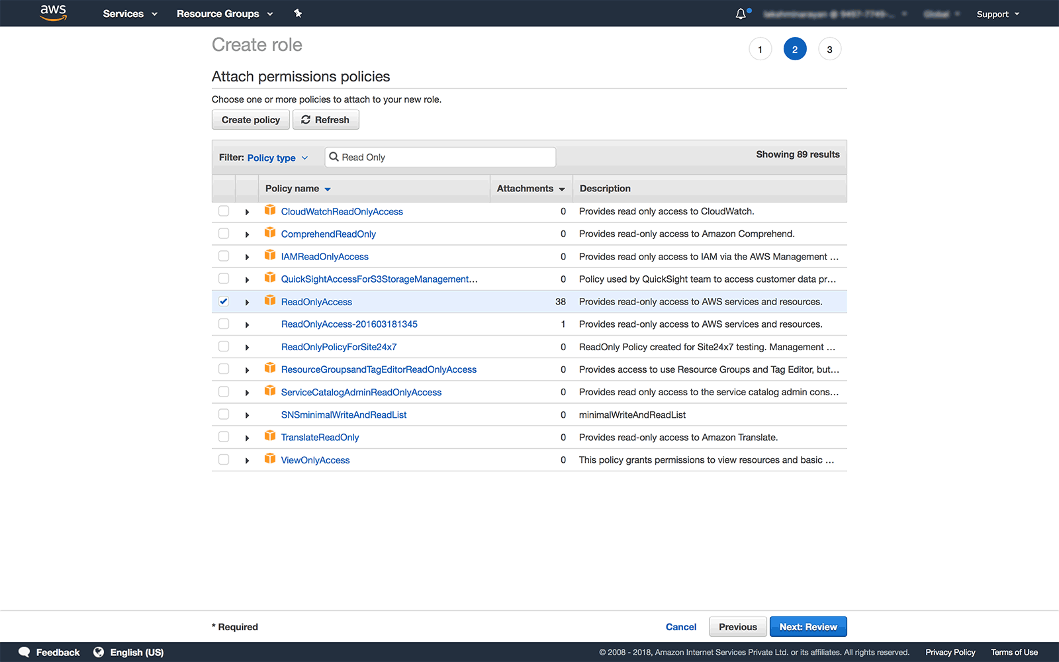Open the Services menu

[x=130, y=14]
